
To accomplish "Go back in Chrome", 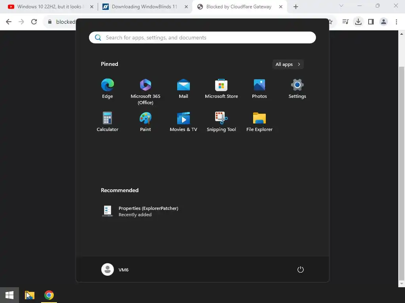I will (9, 22).
